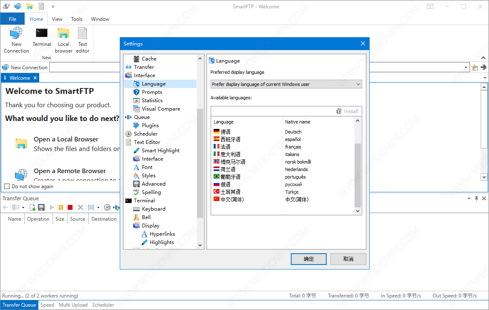Click the 确定 OK button

click(x=308, y=259)
